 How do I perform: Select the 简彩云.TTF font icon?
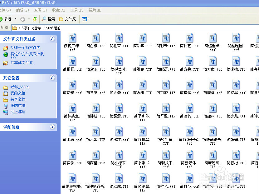tap(166, 38)
